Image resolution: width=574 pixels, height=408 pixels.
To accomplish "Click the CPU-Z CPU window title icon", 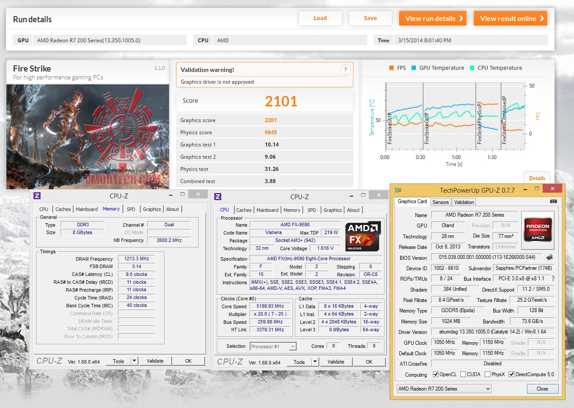I will pyautogui.click(x=218, y=197).
